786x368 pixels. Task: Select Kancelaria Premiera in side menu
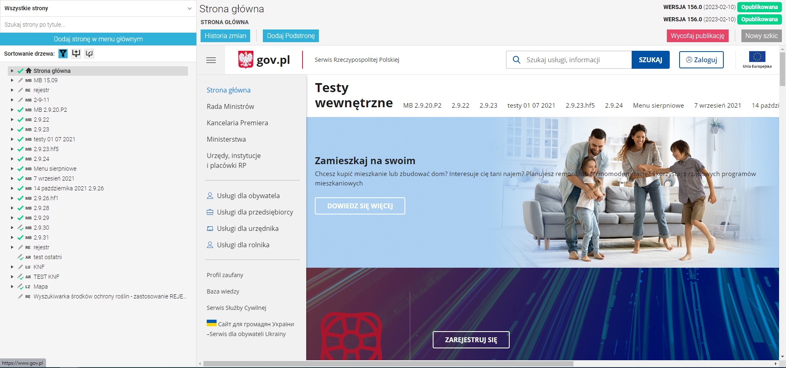[x=237, y=123]
